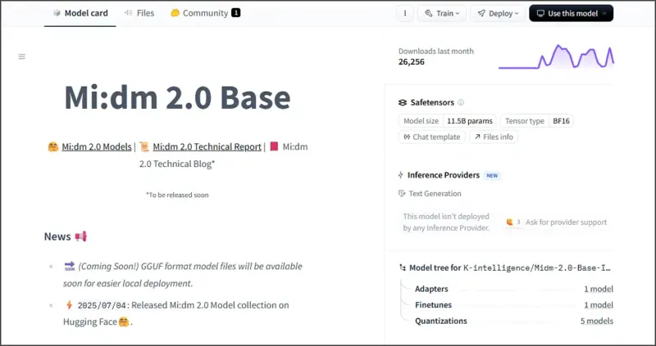Image resolution: width=656 pixels, height=346 pixels.
Task: Click the downloads trend chart
Action: pyautogui.click(x=556, y=56)
